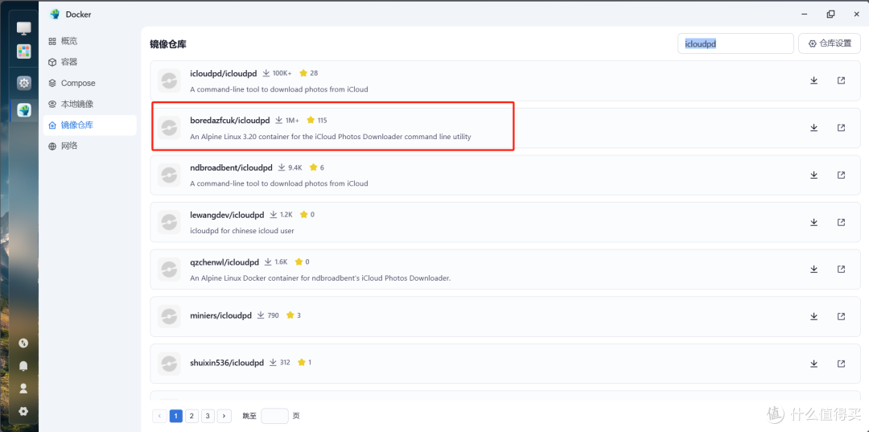Select the qzchenwl/icloudpd repository name
This screenshot has width=869, height=432.
click(224, 261)
